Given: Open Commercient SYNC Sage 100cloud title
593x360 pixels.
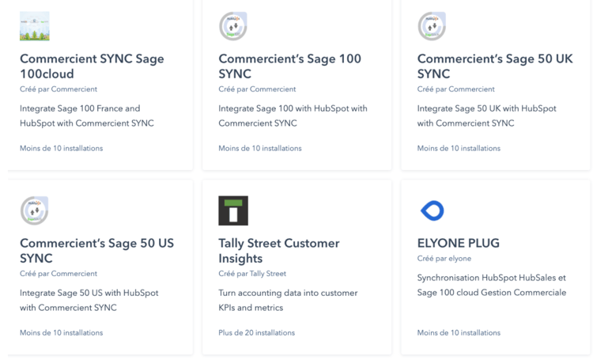Looking at the screenshot, I should click(x=92, y=66).
